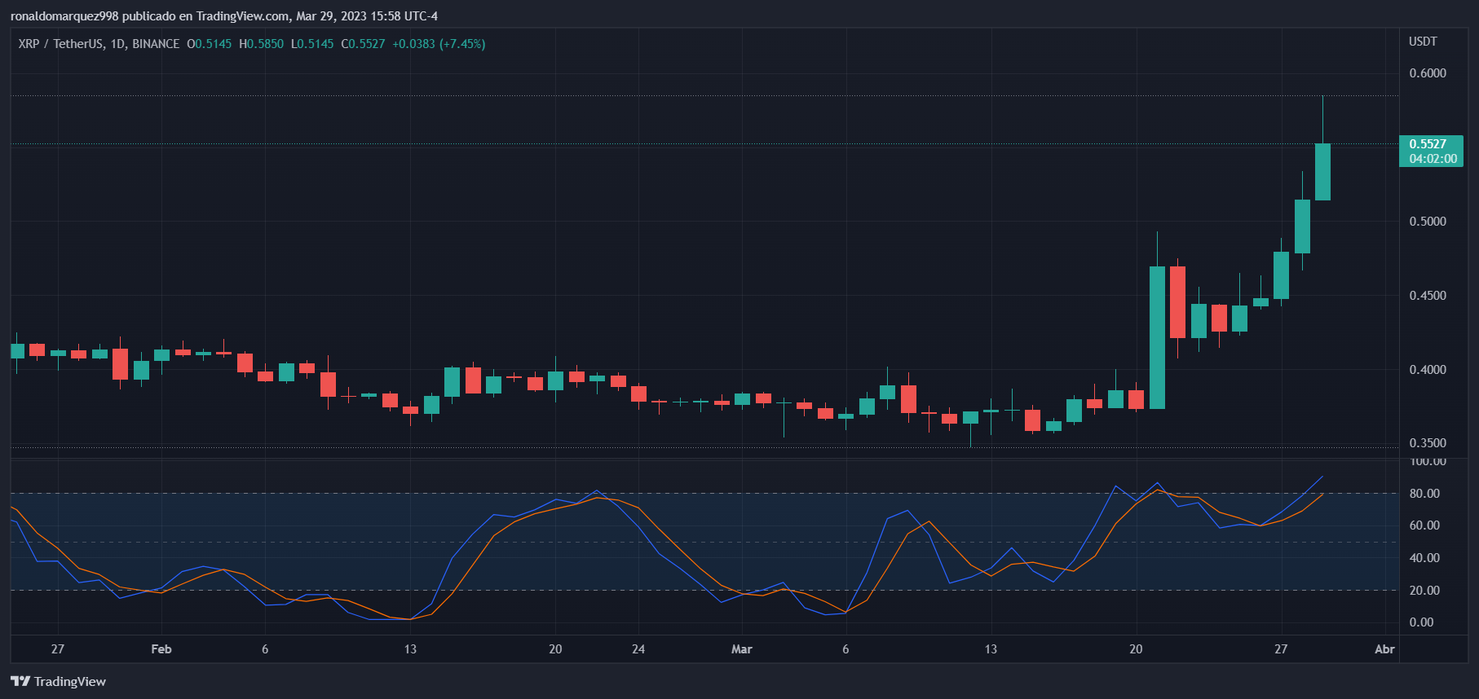Screen dimensions: 1479x699
Task: Click the TradingView logo in the bottom corner
Action: [58, 681]
